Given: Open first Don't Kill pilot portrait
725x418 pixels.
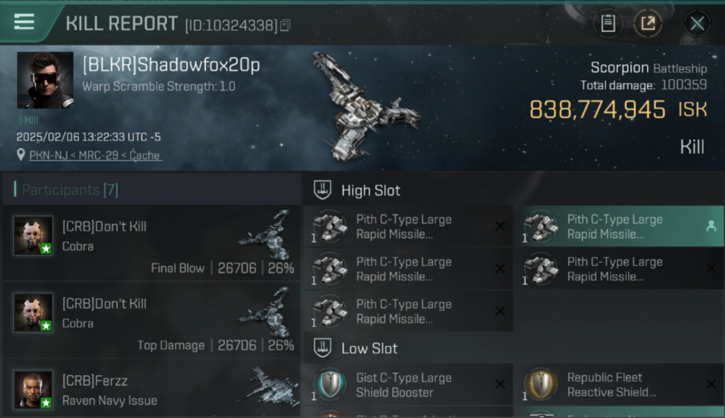Looking at the screenshot, I should click(33, 236).
